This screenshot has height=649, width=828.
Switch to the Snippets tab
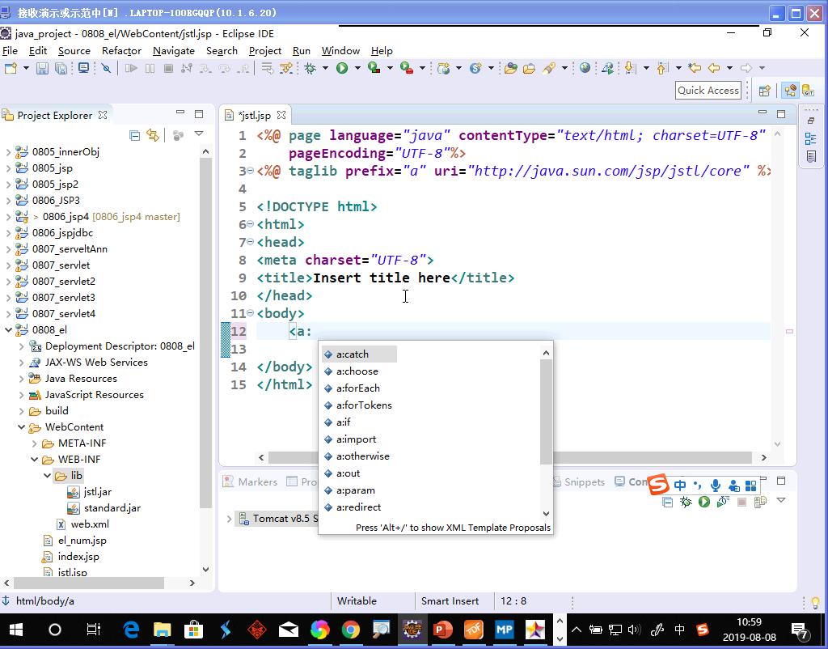[578, 481]
